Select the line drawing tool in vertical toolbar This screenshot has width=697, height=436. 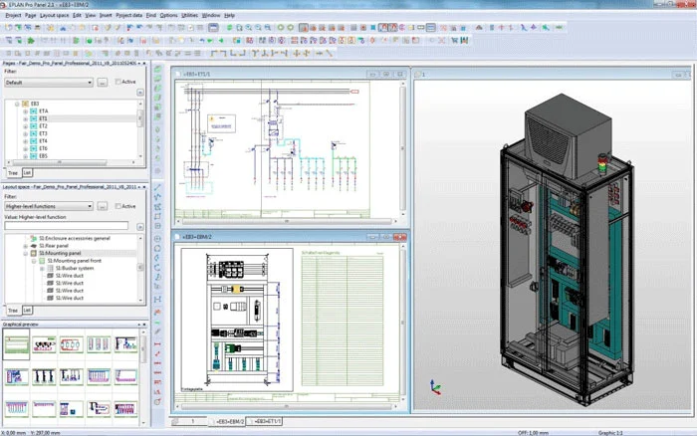[x=157, y=187]
